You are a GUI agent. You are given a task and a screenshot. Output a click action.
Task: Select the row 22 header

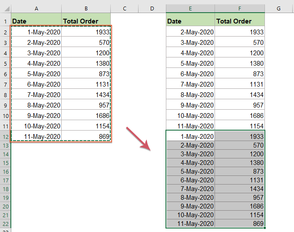click(5, 224)
